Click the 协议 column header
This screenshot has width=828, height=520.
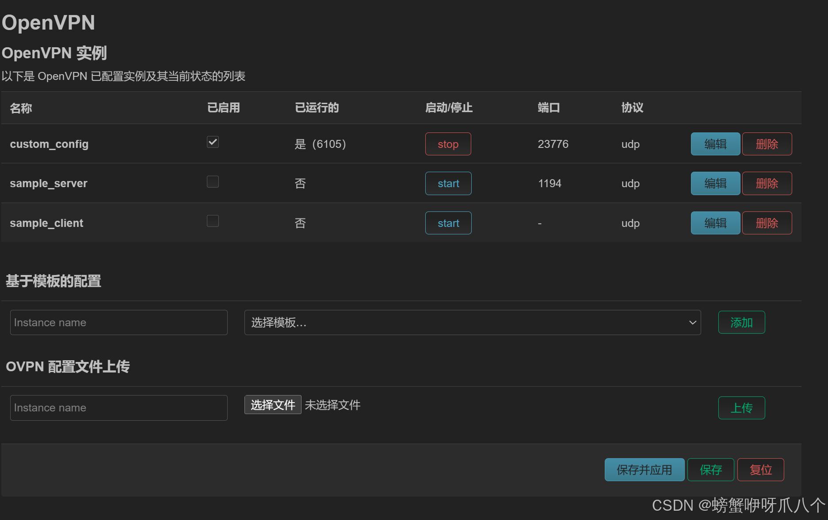tap(632, 108)
